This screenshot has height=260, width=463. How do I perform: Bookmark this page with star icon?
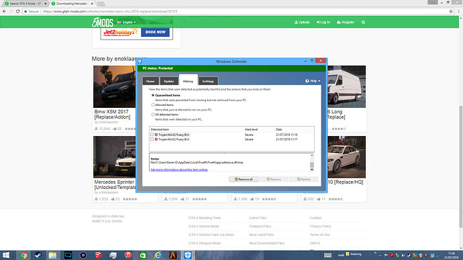451,11
